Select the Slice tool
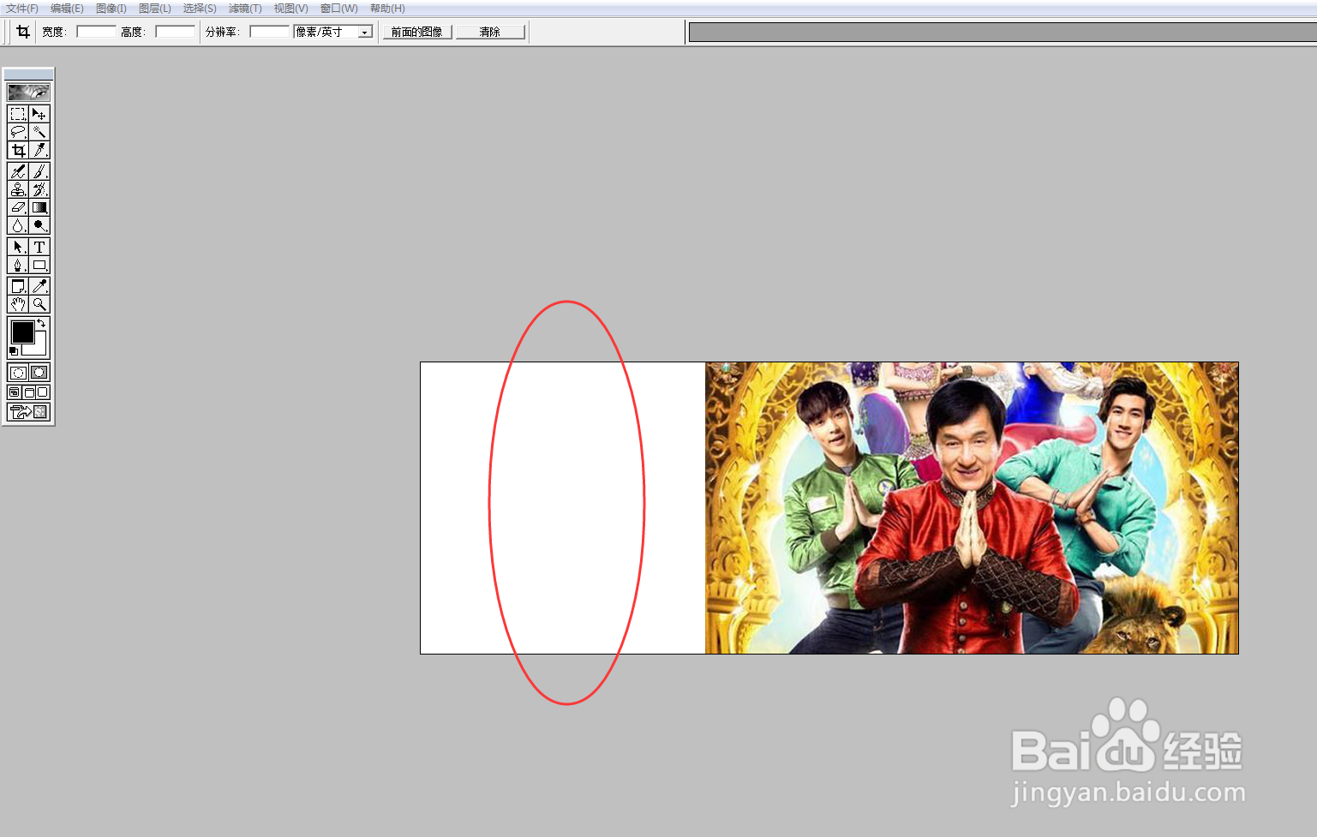The height and width of the screenshot is (837, 1317). pos(39,150)
